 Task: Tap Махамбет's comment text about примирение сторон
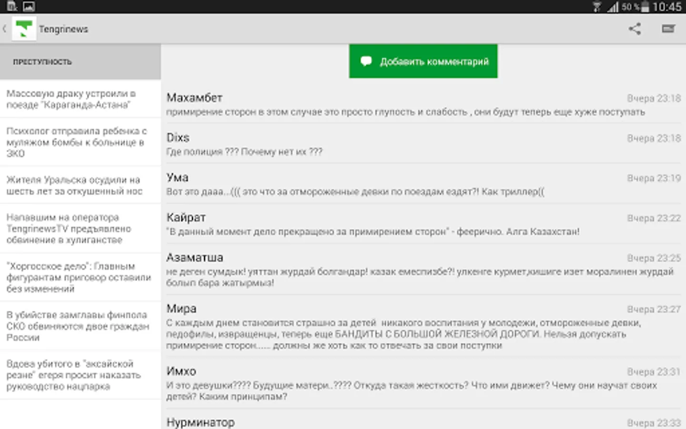405,112
